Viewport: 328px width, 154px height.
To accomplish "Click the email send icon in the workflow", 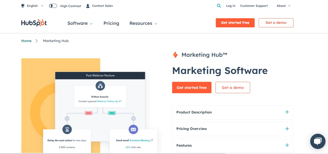I will [133, 129].
